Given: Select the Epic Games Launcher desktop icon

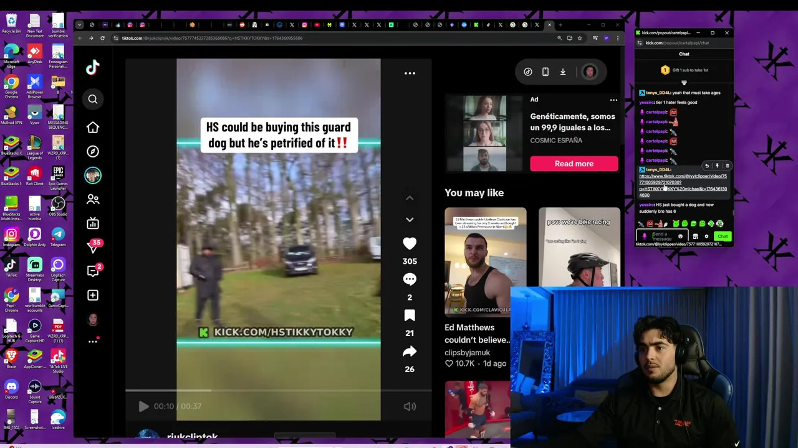Looking at the screenshot, I should tap(58, 177).
